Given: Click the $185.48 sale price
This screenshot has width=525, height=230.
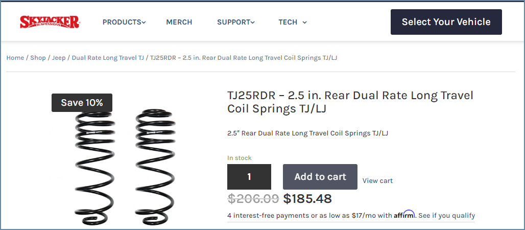Looking at the screenshot, I should [x=307, y=199].
